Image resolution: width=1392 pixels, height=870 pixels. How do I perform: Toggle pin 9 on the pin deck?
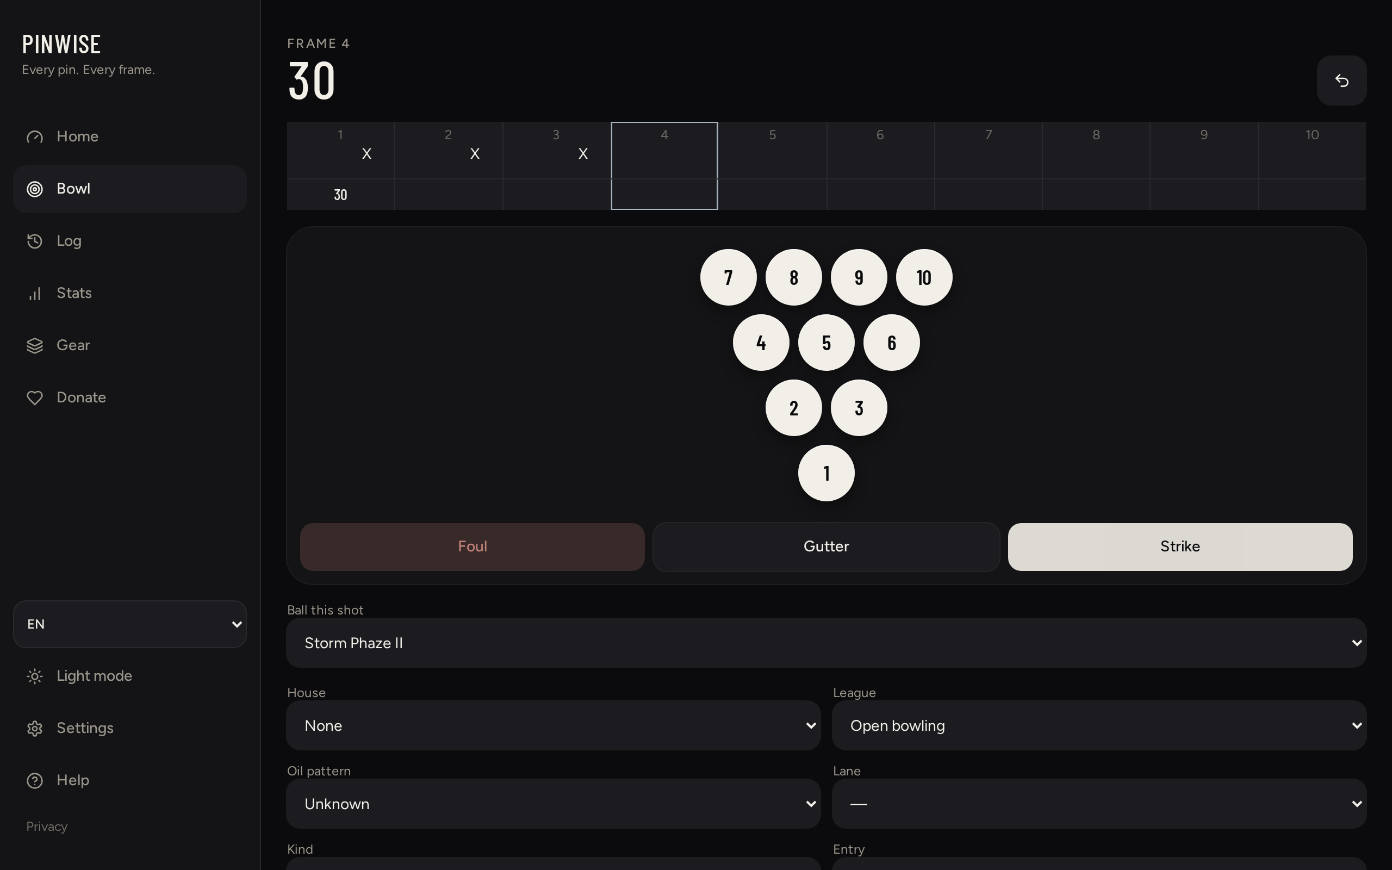pyautogui.click(x=859, y=277)
